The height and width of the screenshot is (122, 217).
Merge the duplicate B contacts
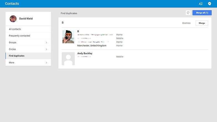pos(202,23)
